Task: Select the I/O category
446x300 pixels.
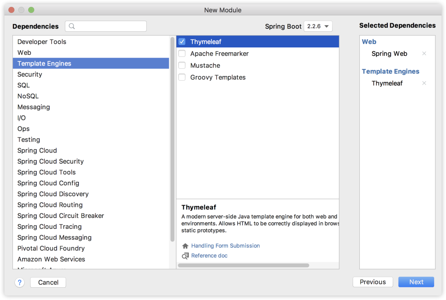Action: click(91, 118)
